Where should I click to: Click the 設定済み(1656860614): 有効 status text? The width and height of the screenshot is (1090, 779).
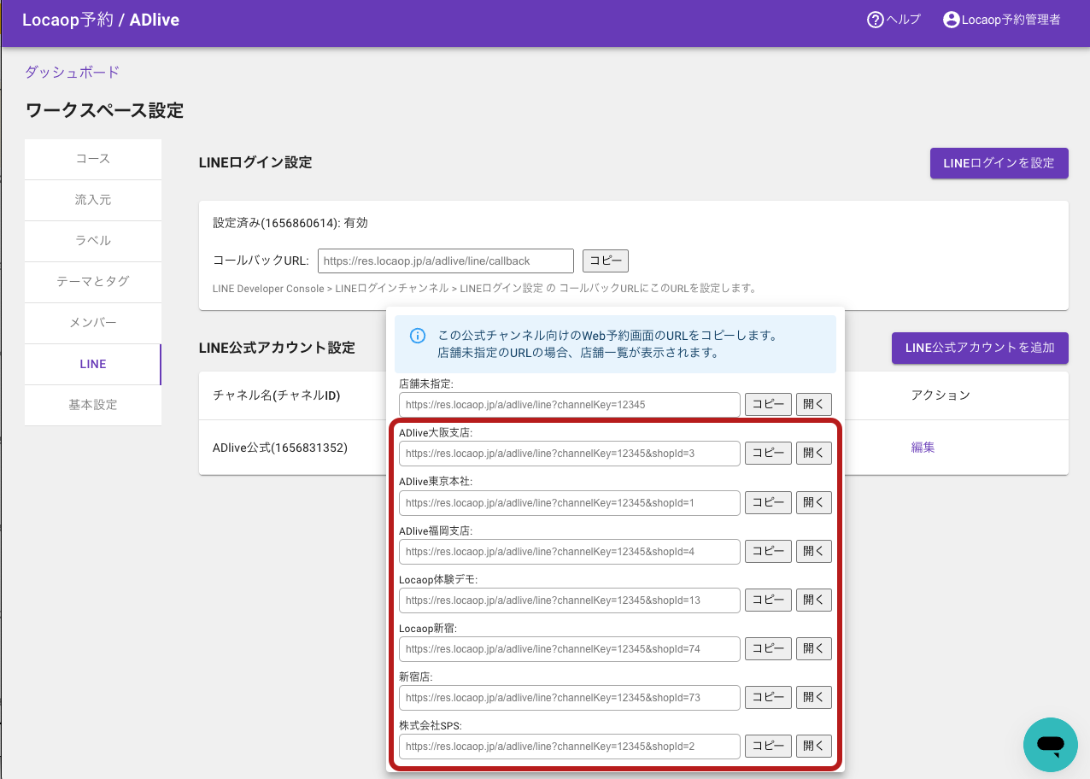(290, 223)
